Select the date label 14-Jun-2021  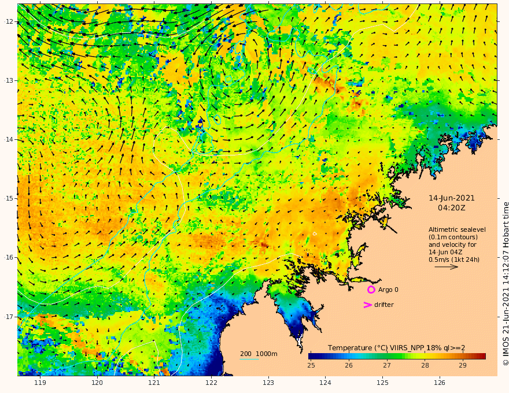point(452,198)
